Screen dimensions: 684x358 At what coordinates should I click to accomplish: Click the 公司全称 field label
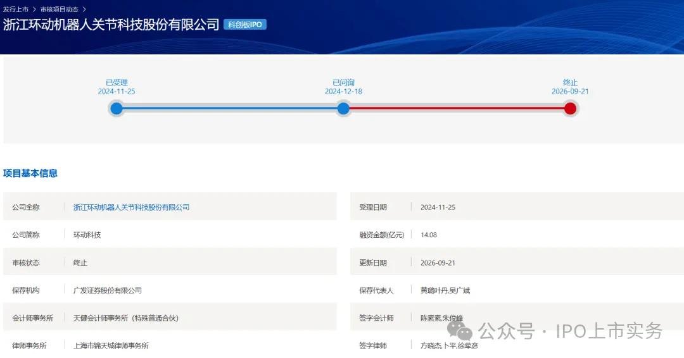pyautogui.click(x=26, y=207)
